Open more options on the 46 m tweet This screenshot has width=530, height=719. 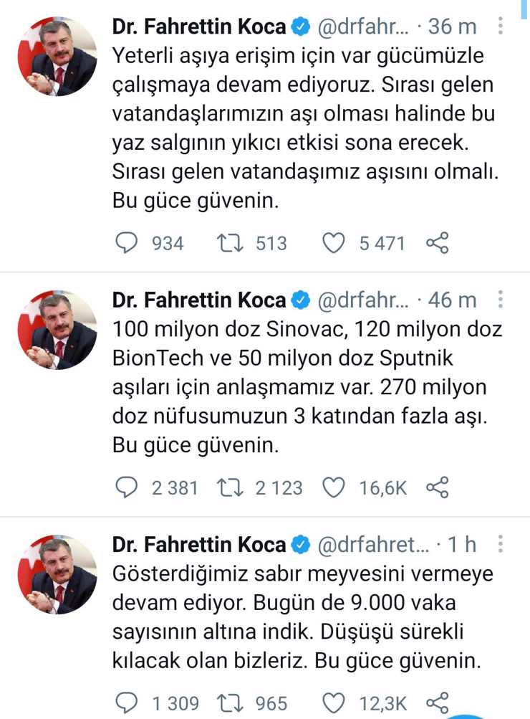click(501, 299)
